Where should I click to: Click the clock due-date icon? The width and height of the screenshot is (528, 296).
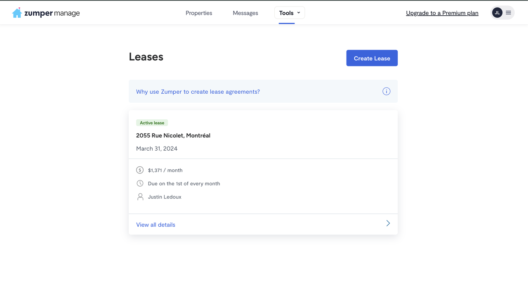pyautogui.click(x=140, y=183)
